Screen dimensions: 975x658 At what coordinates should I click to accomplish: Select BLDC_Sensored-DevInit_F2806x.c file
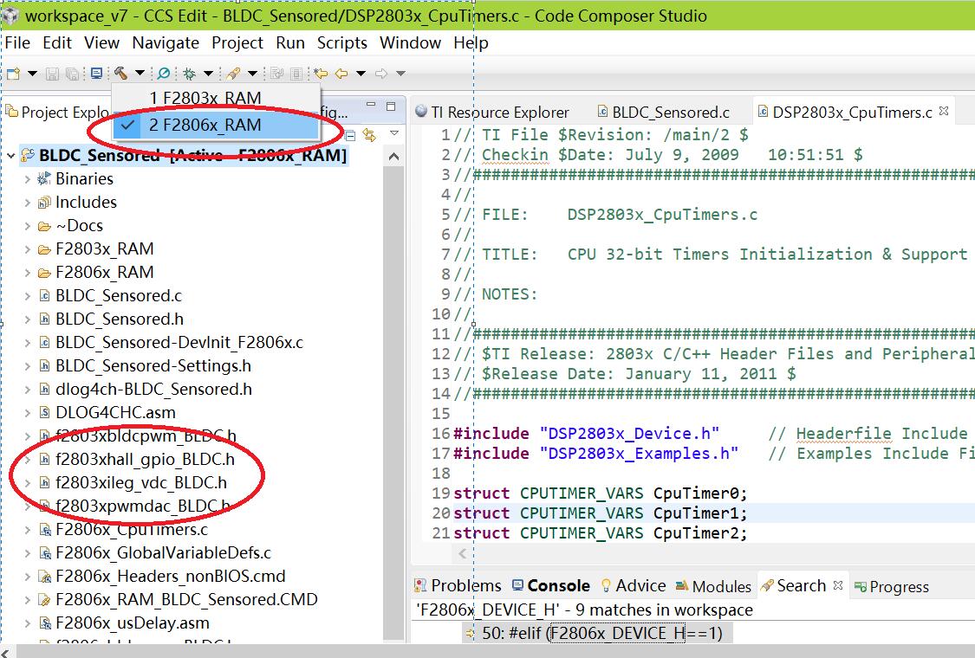(x=179, y=343)
